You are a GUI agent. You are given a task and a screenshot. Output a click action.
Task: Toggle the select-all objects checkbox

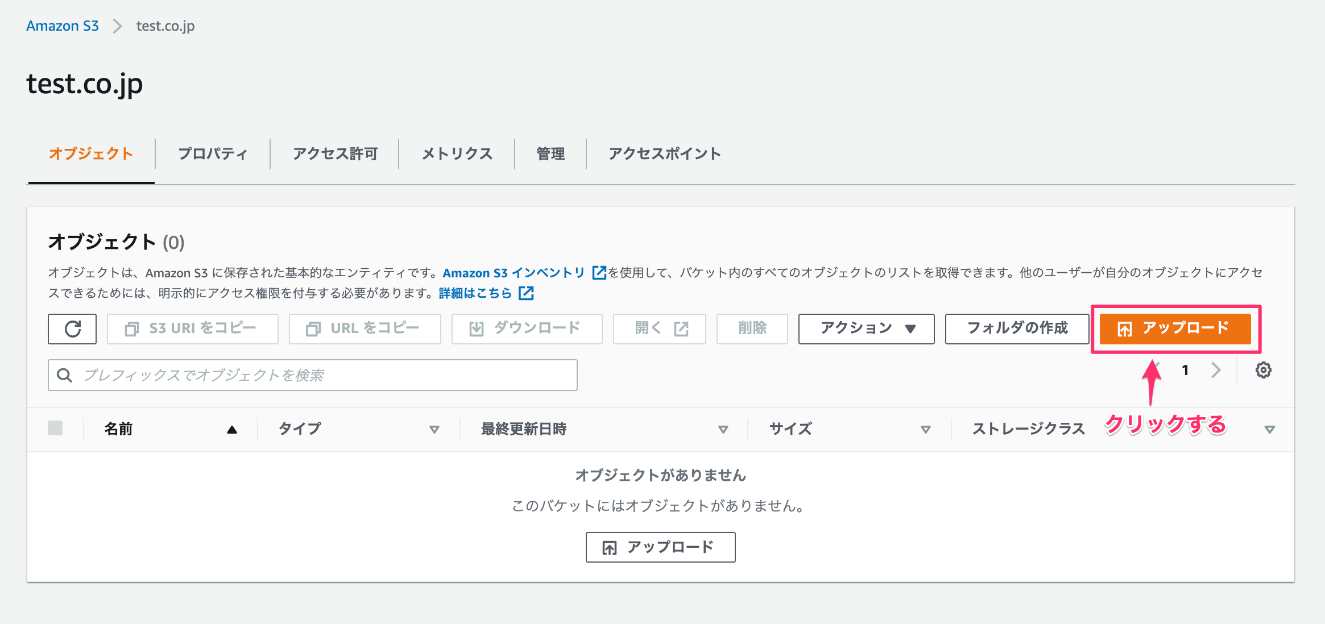coord(55,428)
